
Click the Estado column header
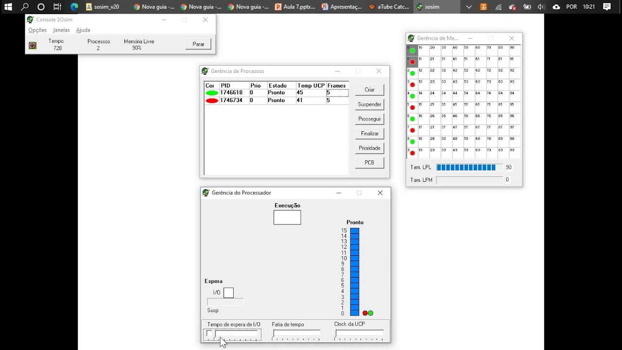click(281, 86)
